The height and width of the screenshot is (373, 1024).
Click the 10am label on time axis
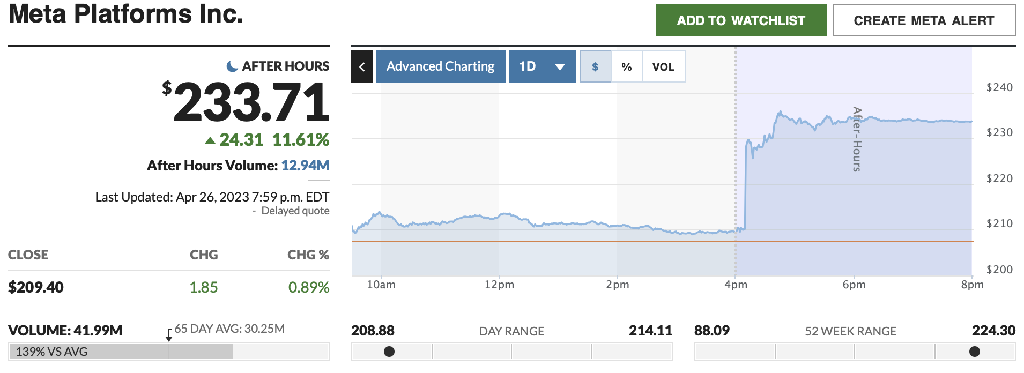coord(381,285)
